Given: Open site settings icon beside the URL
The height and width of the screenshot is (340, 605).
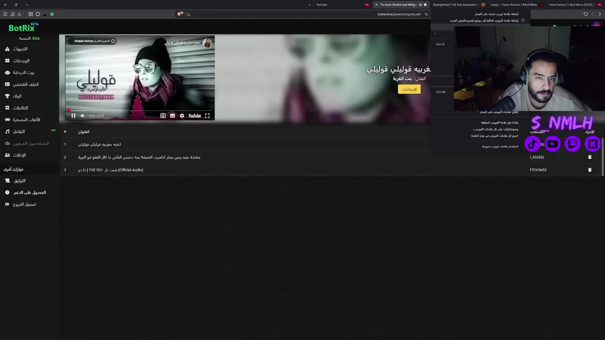Looking at the screenshot, I should 426,14.
